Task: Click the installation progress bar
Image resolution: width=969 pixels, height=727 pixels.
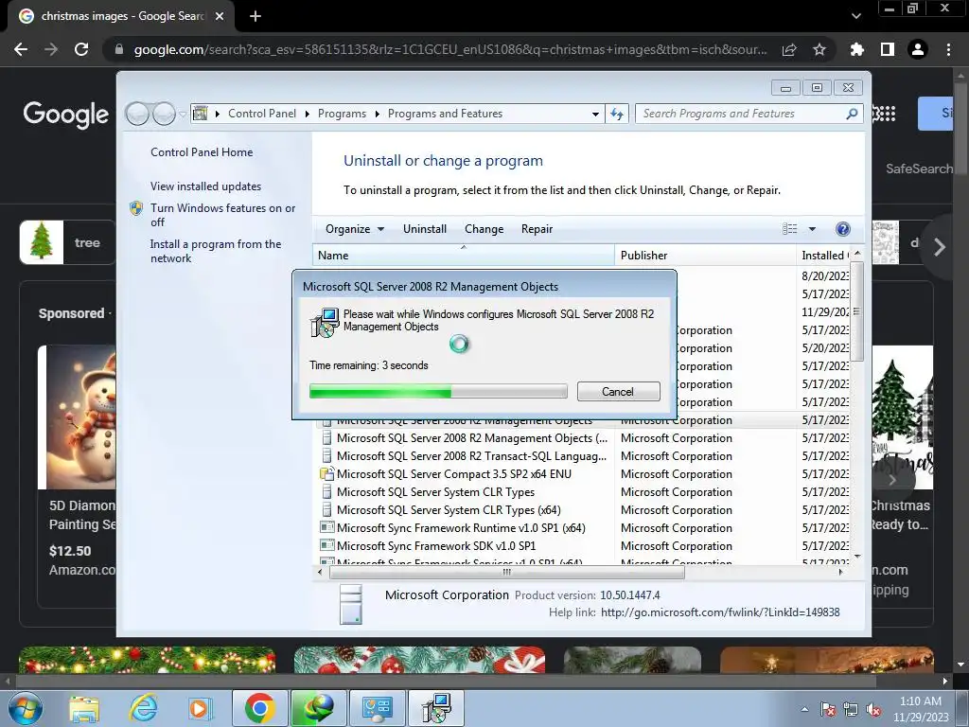Action: point(438,391)
